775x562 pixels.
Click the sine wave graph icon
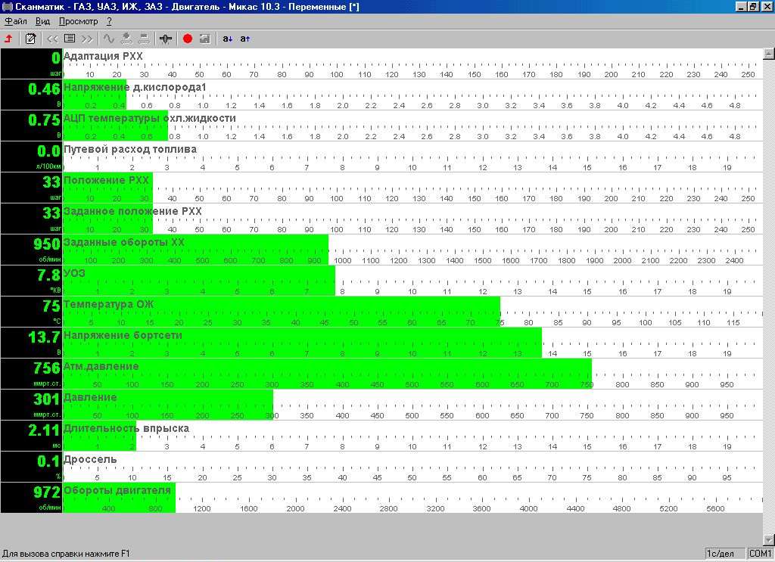(109, 39)
